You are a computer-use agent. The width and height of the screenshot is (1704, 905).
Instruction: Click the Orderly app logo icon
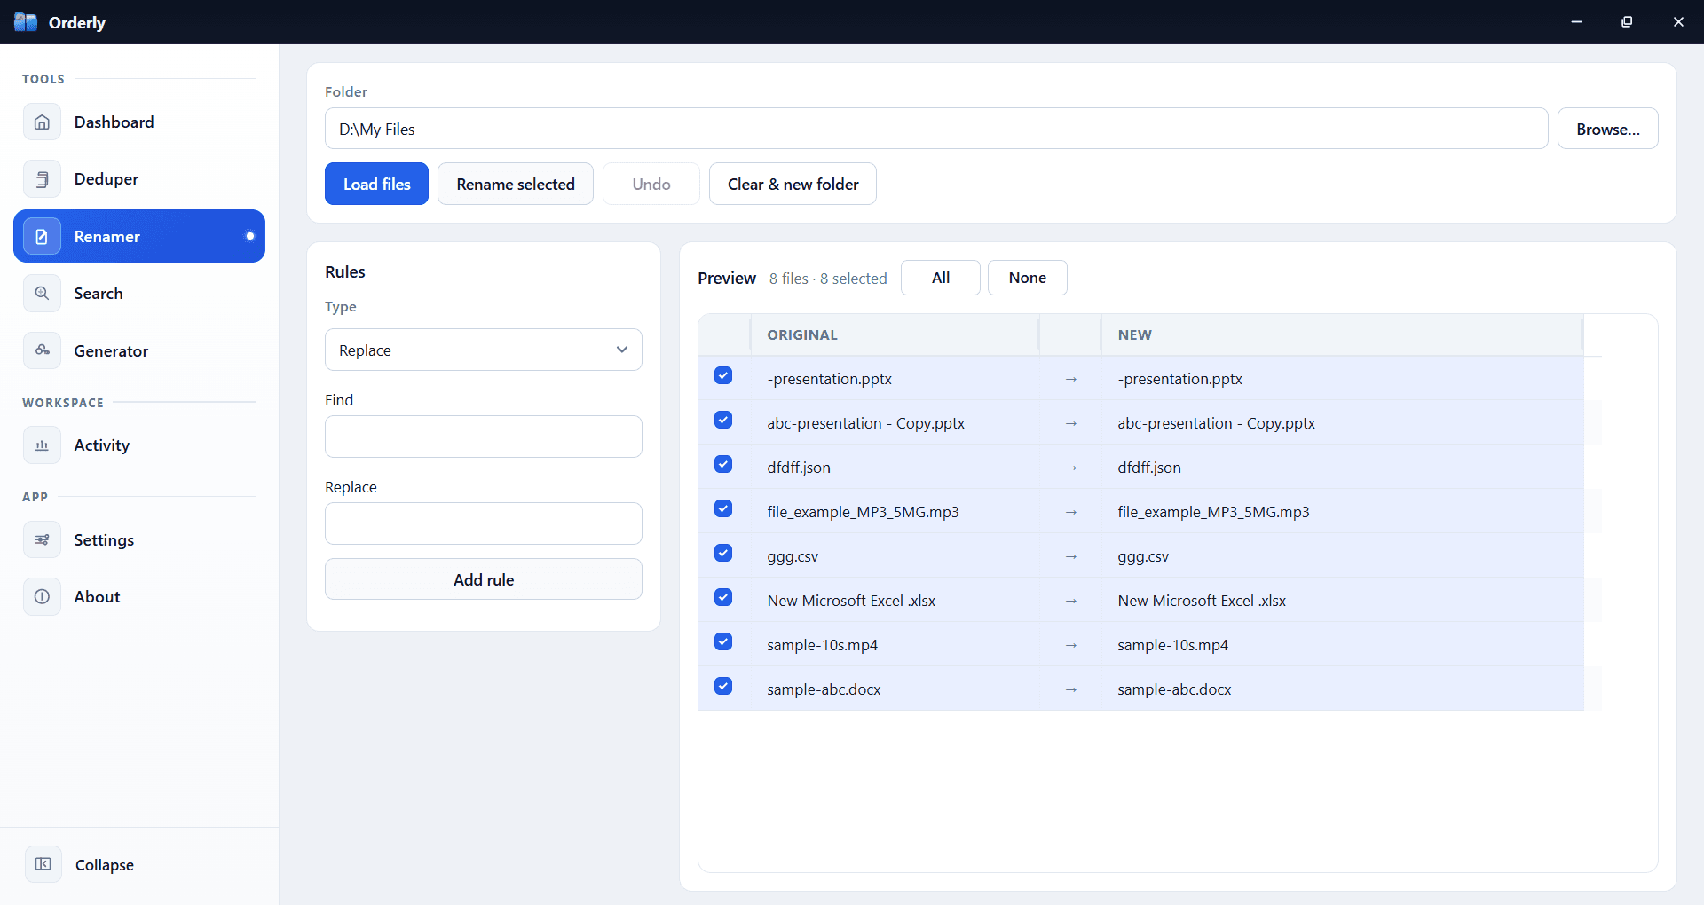(x=26, y=22)
